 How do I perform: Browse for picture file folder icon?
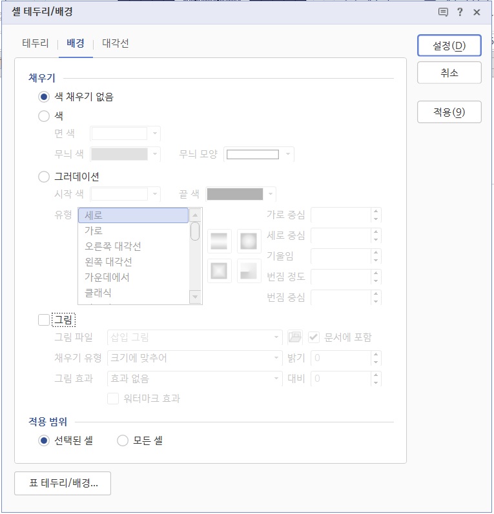[x=294, y=337]
